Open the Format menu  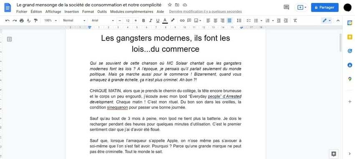pos(88,12)
